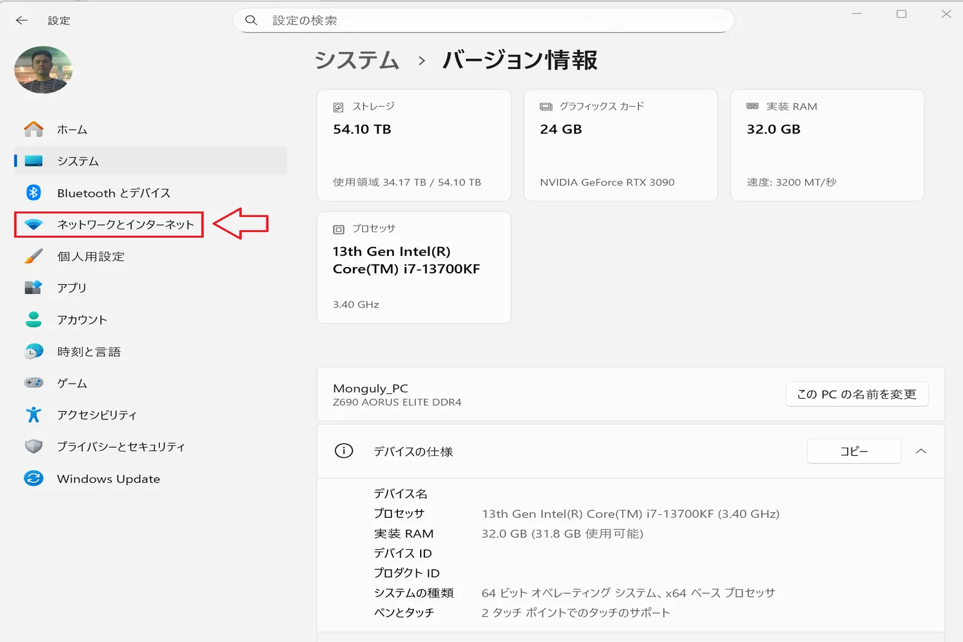The height and width of the screenshot is (642, 963).
Task: Click the Bluetooth icon in sidebar
Action: [x=34, y=192]
